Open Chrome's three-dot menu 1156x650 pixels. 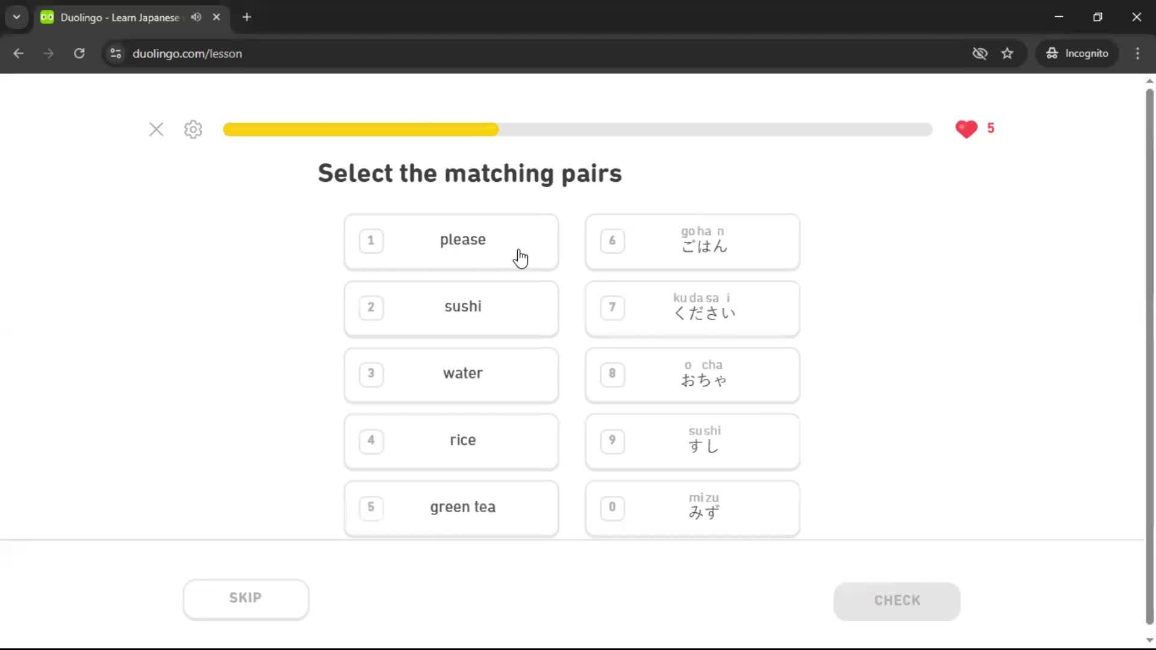click(x=1137, y=54)
